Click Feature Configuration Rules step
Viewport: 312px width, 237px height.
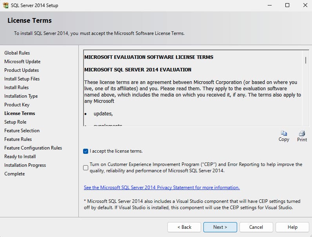[x=33, y=148]
